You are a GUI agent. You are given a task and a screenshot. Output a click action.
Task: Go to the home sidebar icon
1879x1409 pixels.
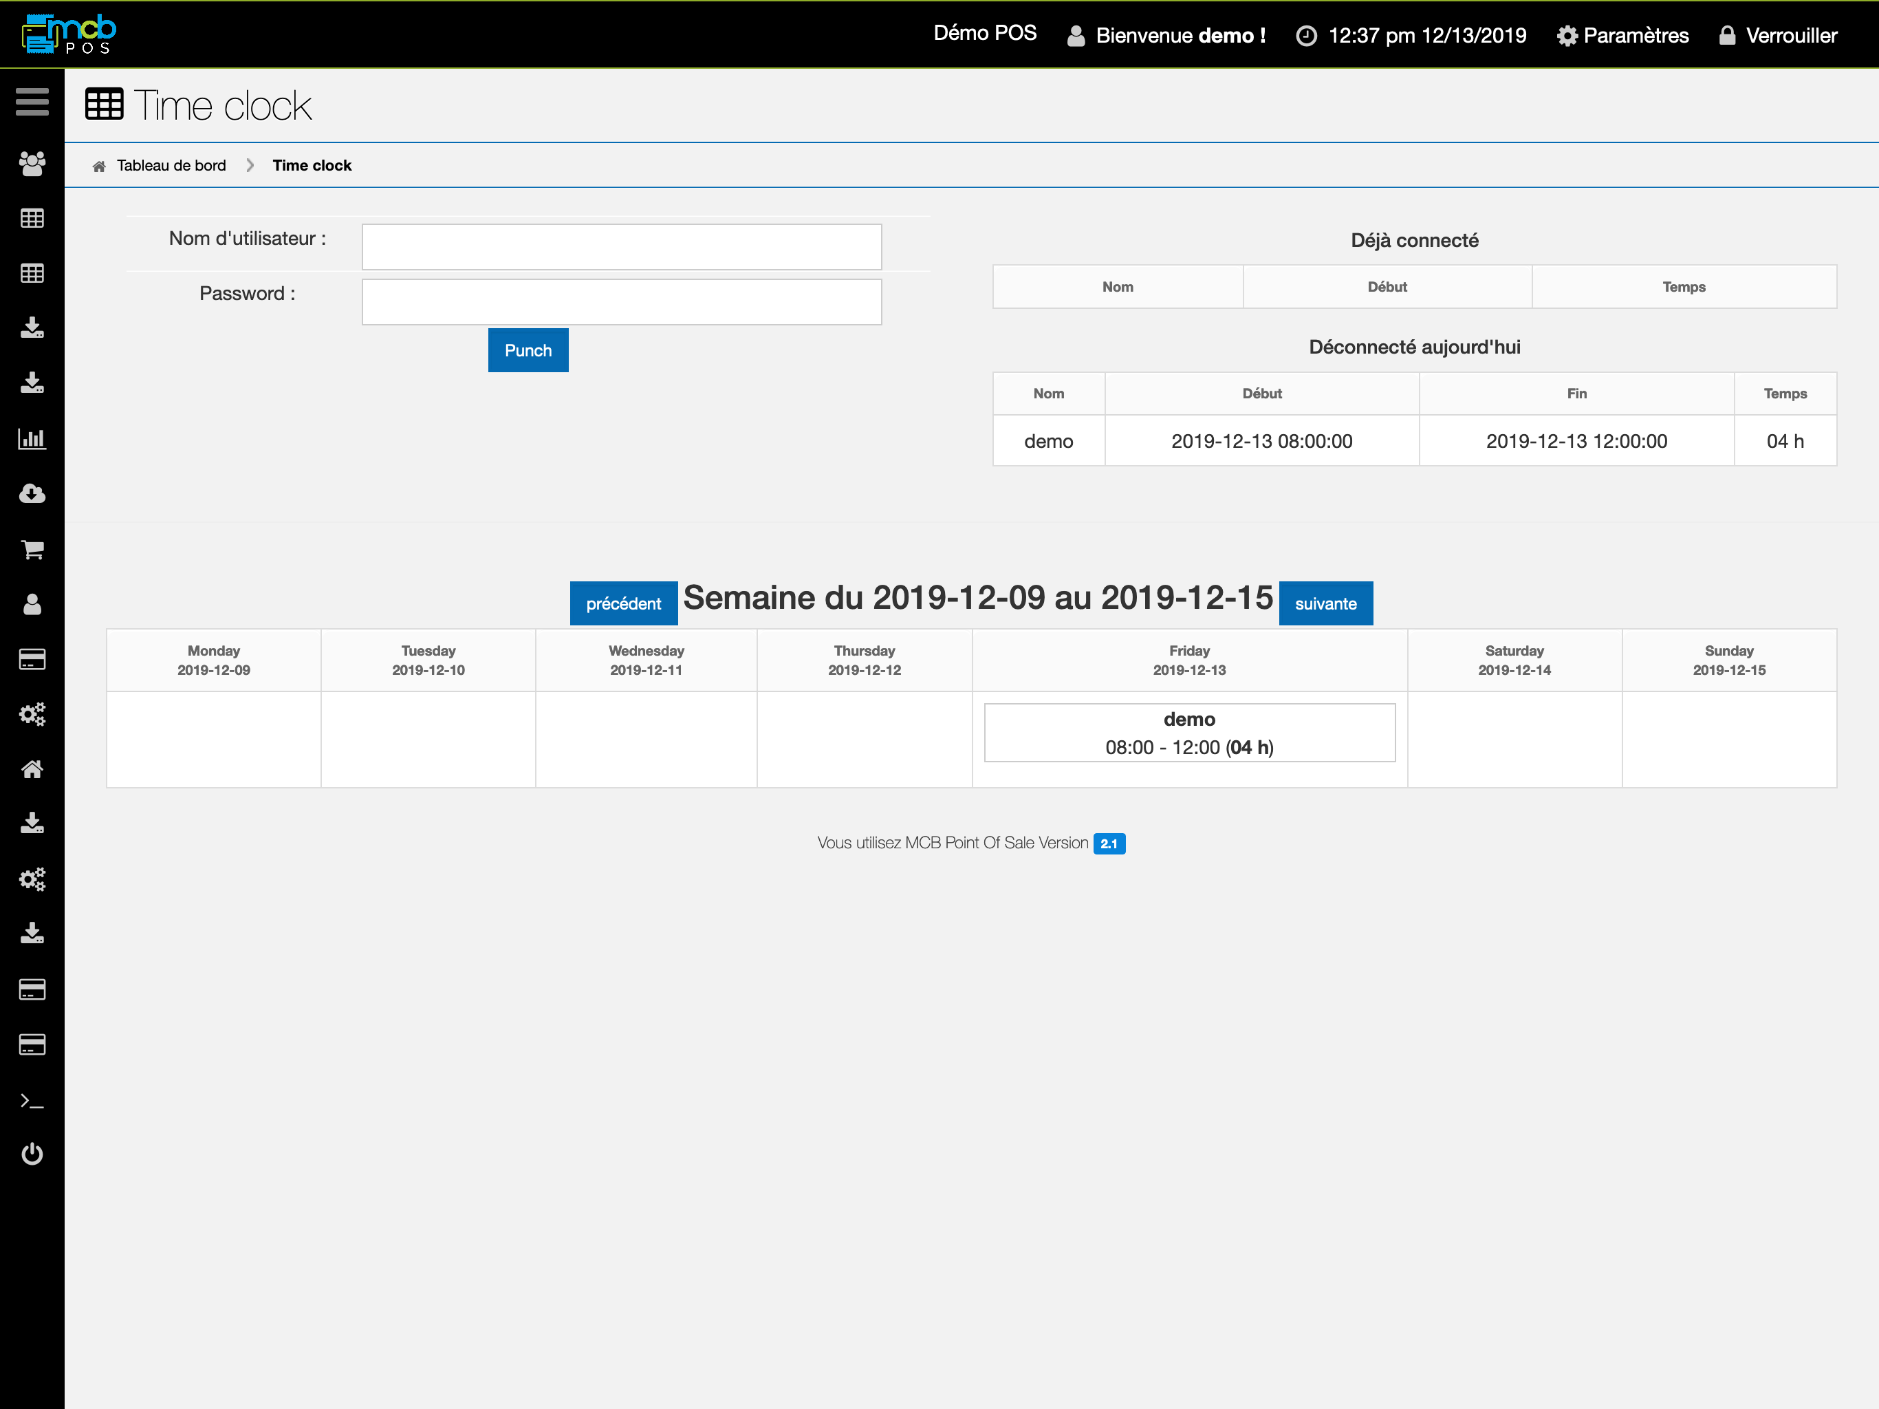(x=32, y=769)
